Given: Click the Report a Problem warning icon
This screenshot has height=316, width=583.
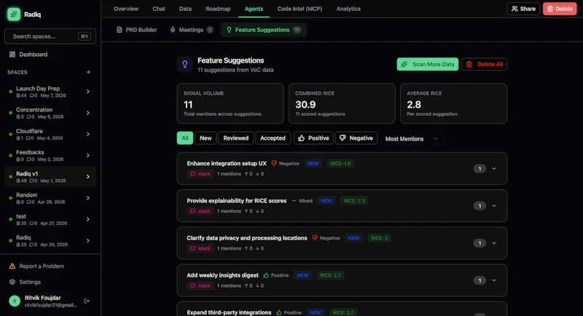Looking at the screenshot, I should point(12,266).
